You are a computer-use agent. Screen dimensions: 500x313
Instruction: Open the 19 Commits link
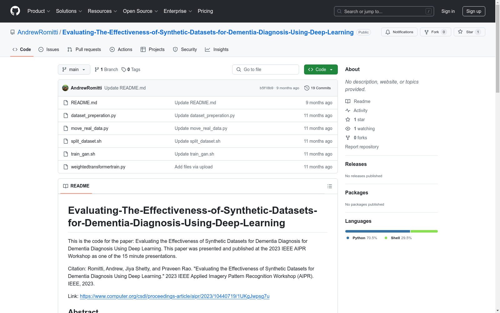[317, 88]
